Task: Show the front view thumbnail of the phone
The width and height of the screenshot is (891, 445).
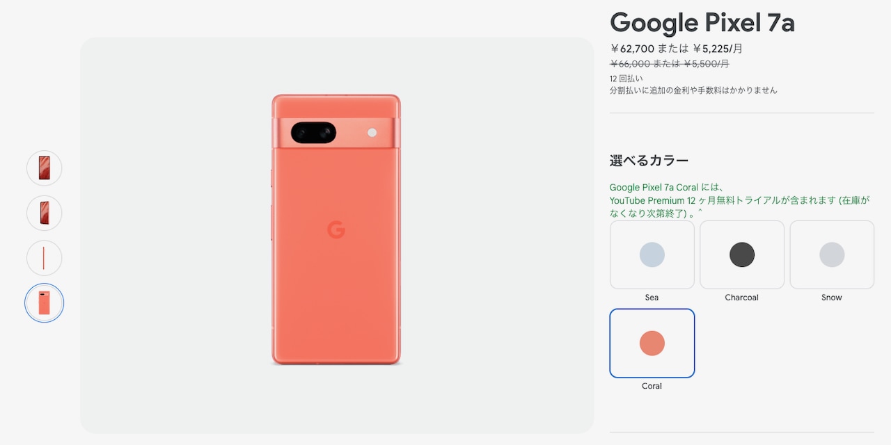Action: (x=45, y=168)
